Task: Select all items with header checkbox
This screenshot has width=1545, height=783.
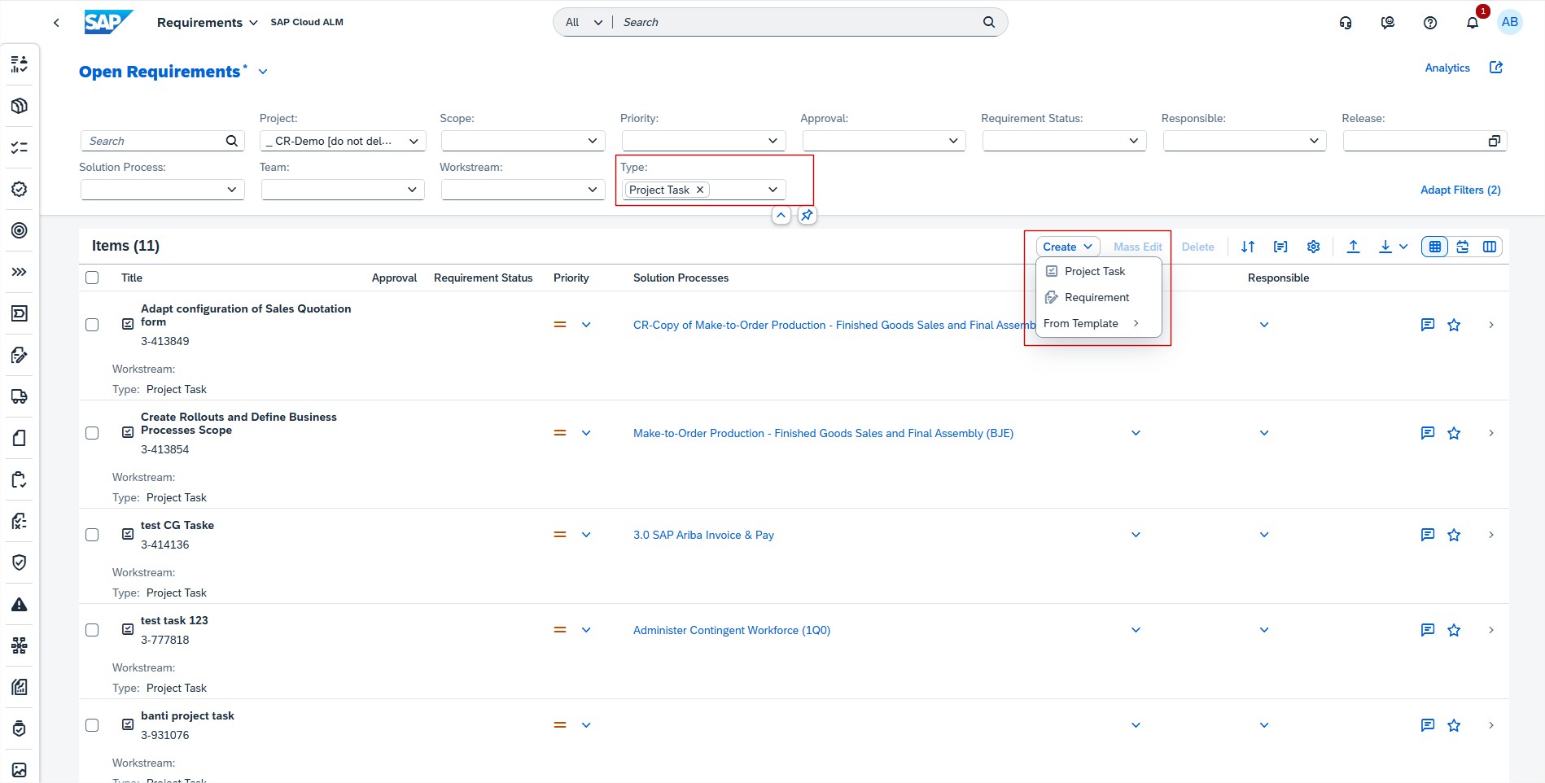Action: pyautogui.click(x=92, y=278)
